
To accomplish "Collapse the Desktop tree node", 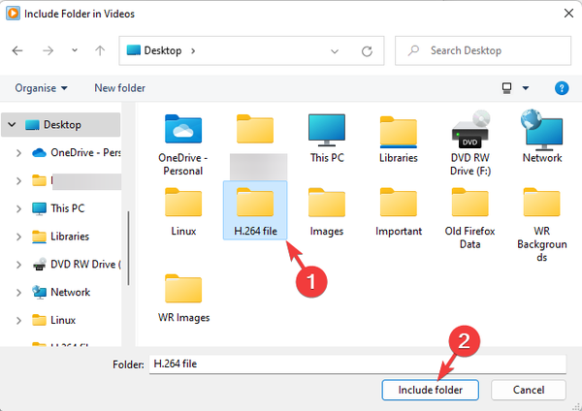I will [x=12, y=125].
